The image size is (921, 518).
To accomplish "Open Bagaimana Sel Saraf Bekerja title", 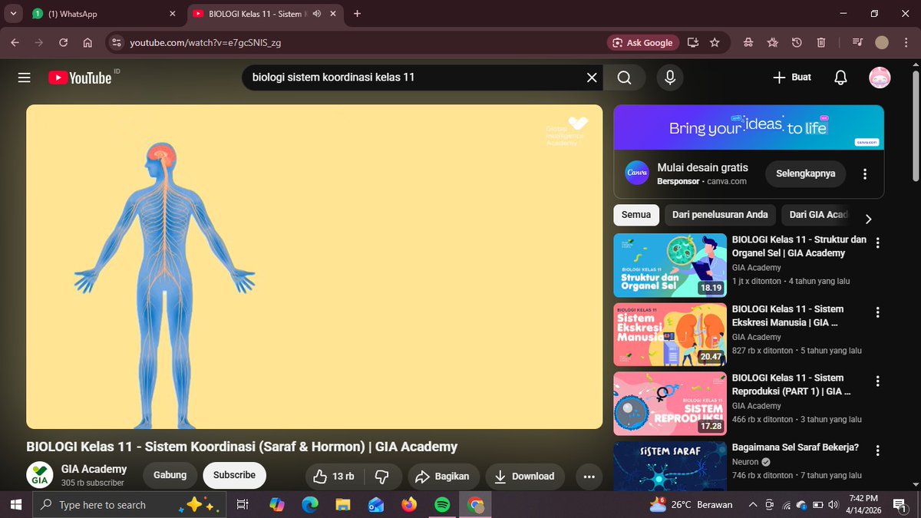I will (x=795, y=447).
